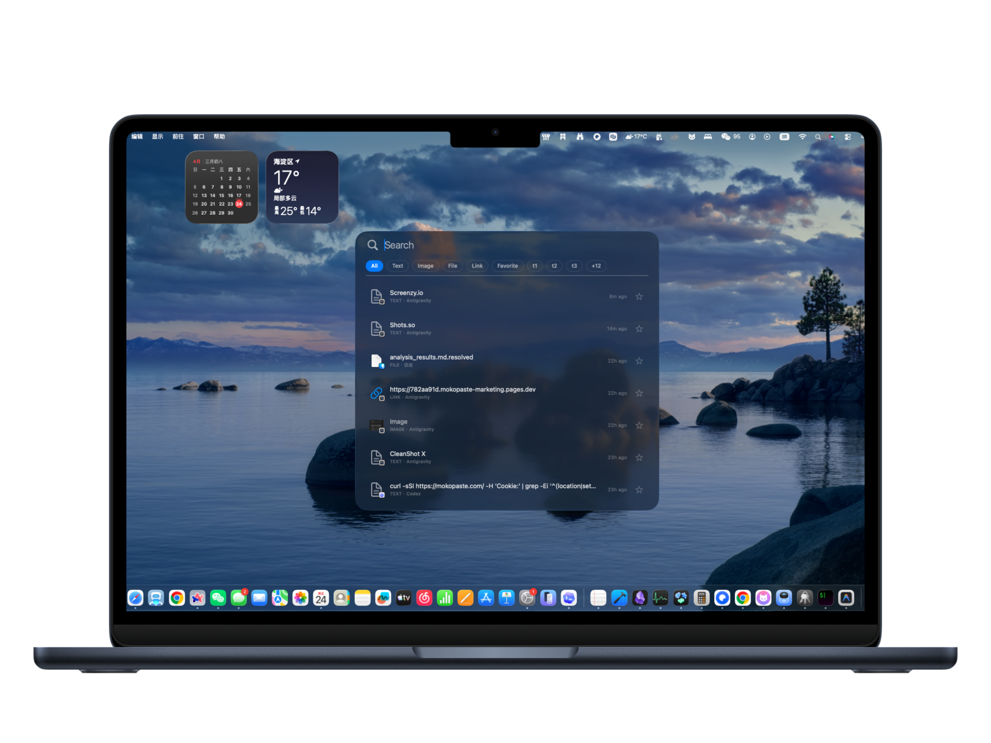
Task: Open the Apple TV dock icon
Action: tap(404, 598)
